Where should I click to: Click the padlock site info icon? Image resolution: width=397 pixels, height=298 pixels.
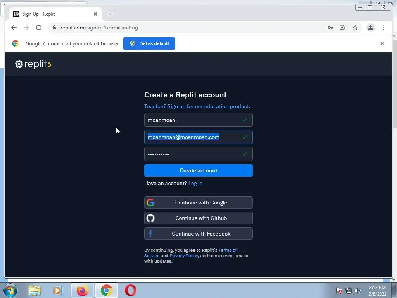(x=54, y=28)
